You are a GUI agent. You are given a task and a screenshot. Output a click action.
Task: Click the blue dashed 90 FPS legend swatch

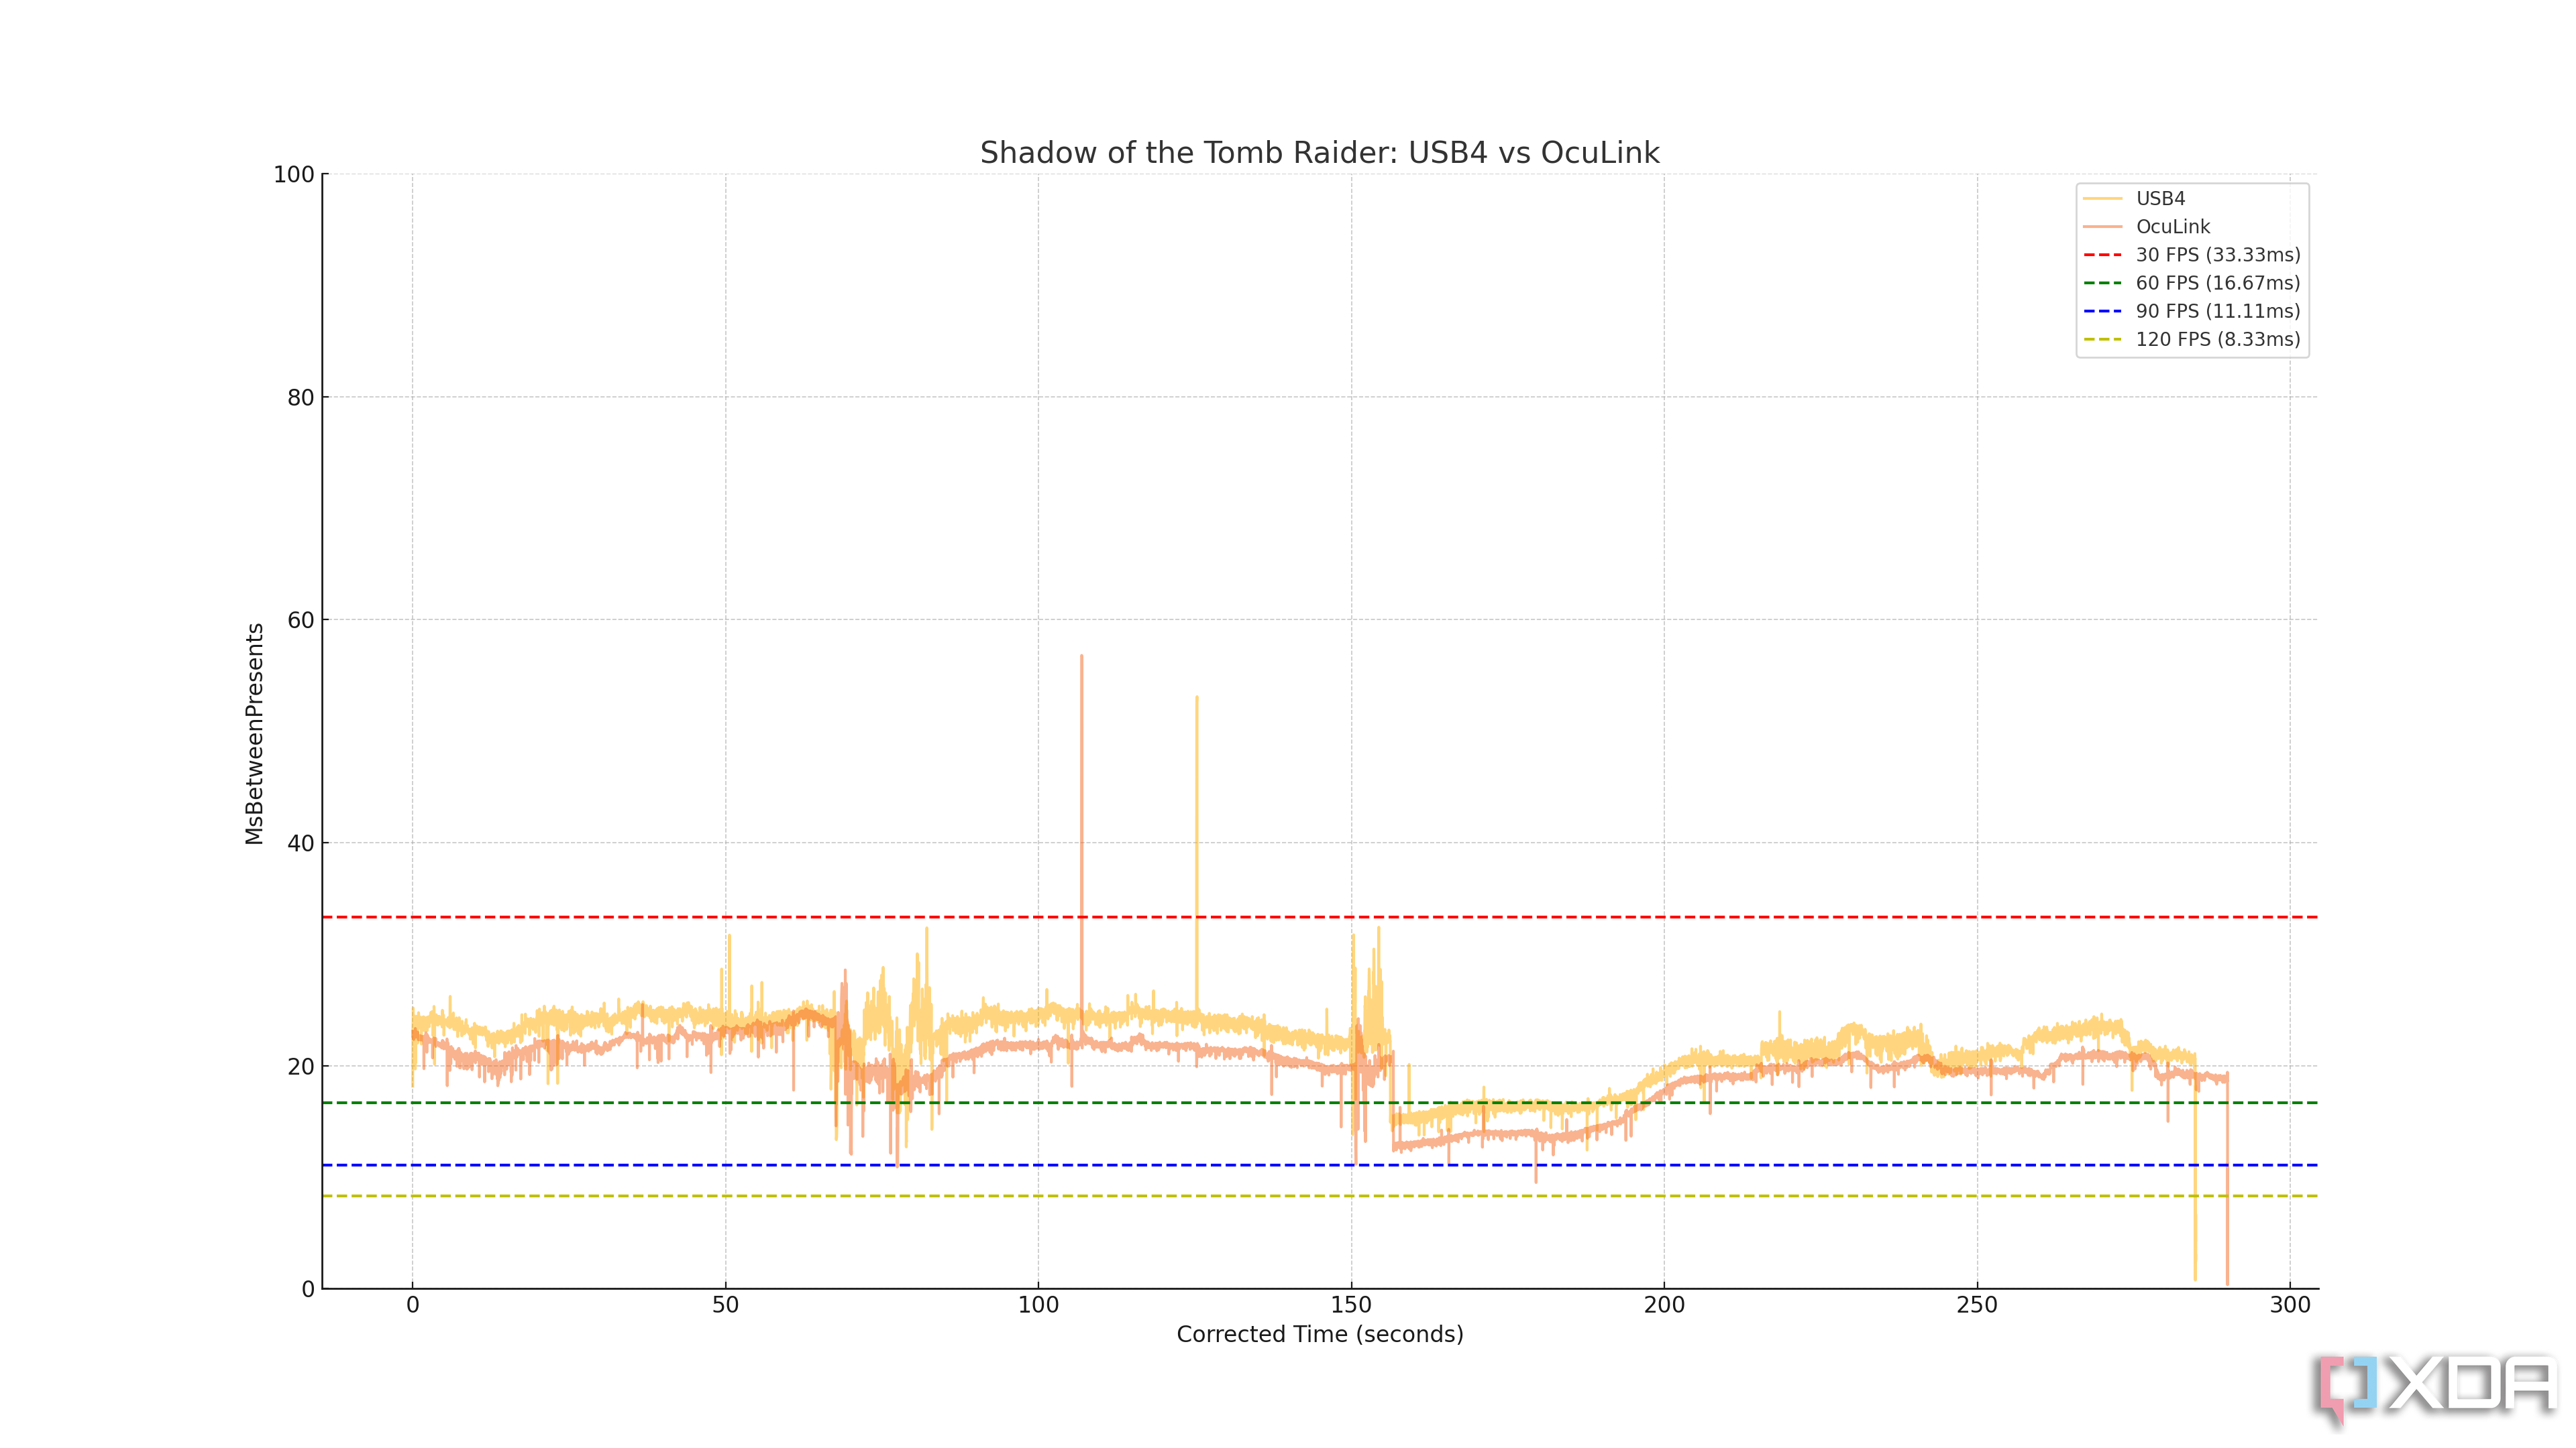(x=2103, y=311)
